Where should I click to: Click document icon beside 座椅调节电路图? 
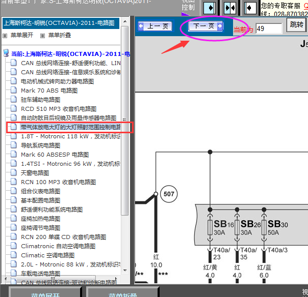[14, 227]
